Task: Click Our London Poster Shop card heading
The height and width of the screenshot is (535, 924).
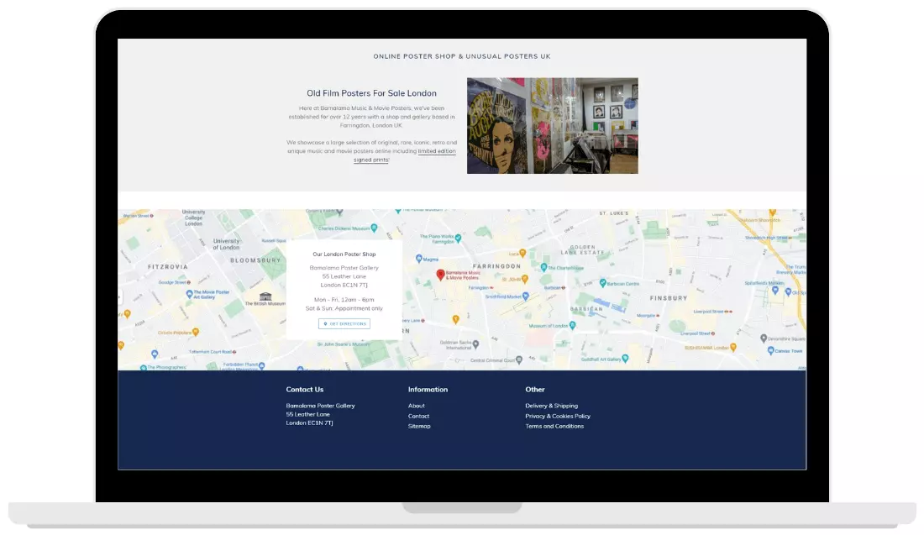Action: click(344, 254)
